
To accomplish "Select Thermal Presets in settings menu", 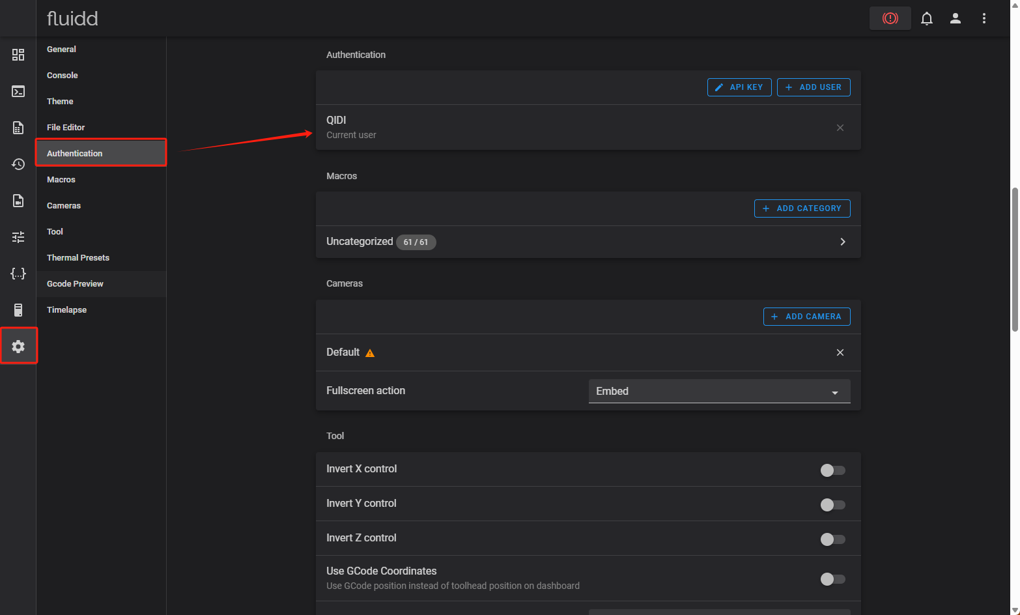I will pos(78,258).
